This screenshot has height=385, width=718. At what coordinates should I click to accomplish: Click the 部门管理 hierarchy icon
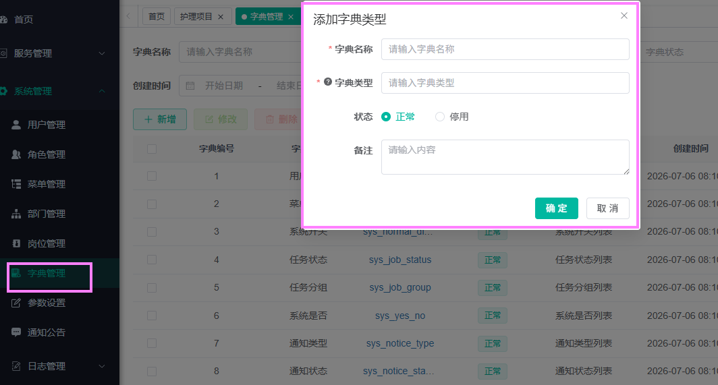click(16, 214)
